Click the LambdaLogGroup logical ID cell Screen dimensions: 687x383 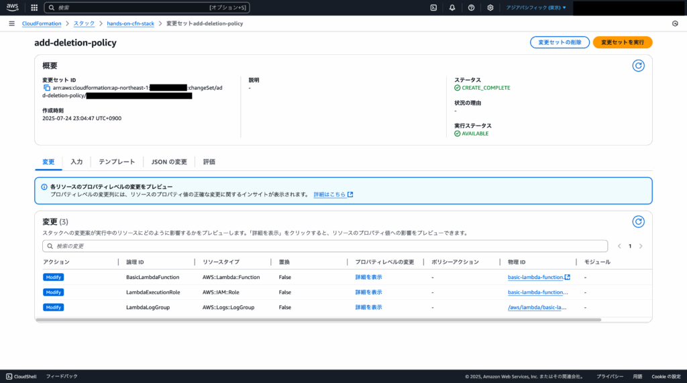click(x=148, y=307)
